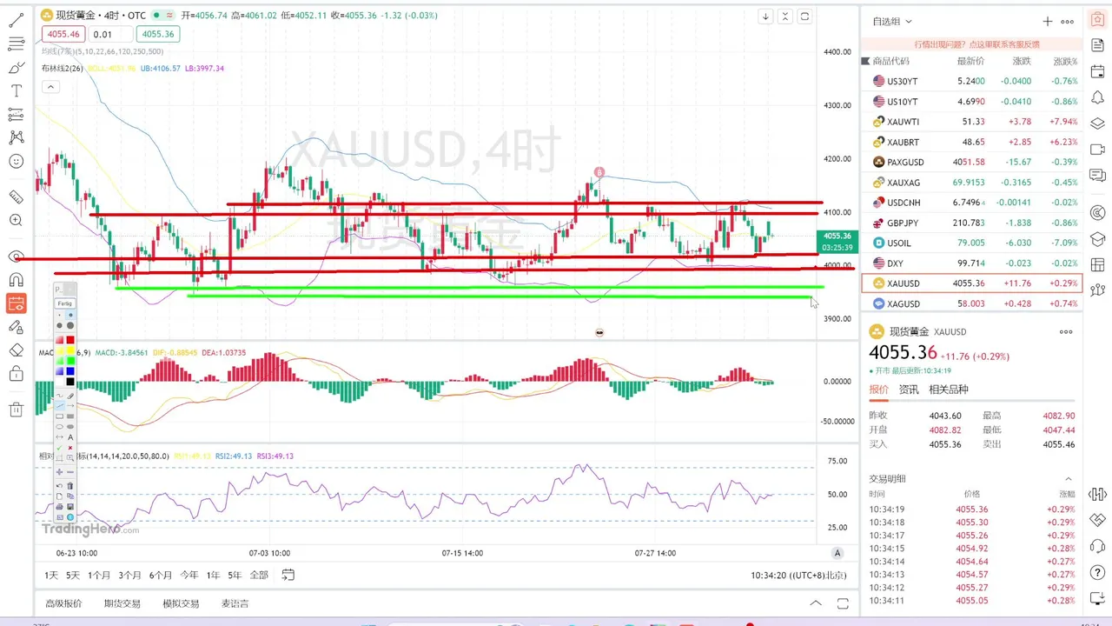The image size is (1112, 626).
Task: Select the ruler measurement tool
Action: [x=16, y=197]
